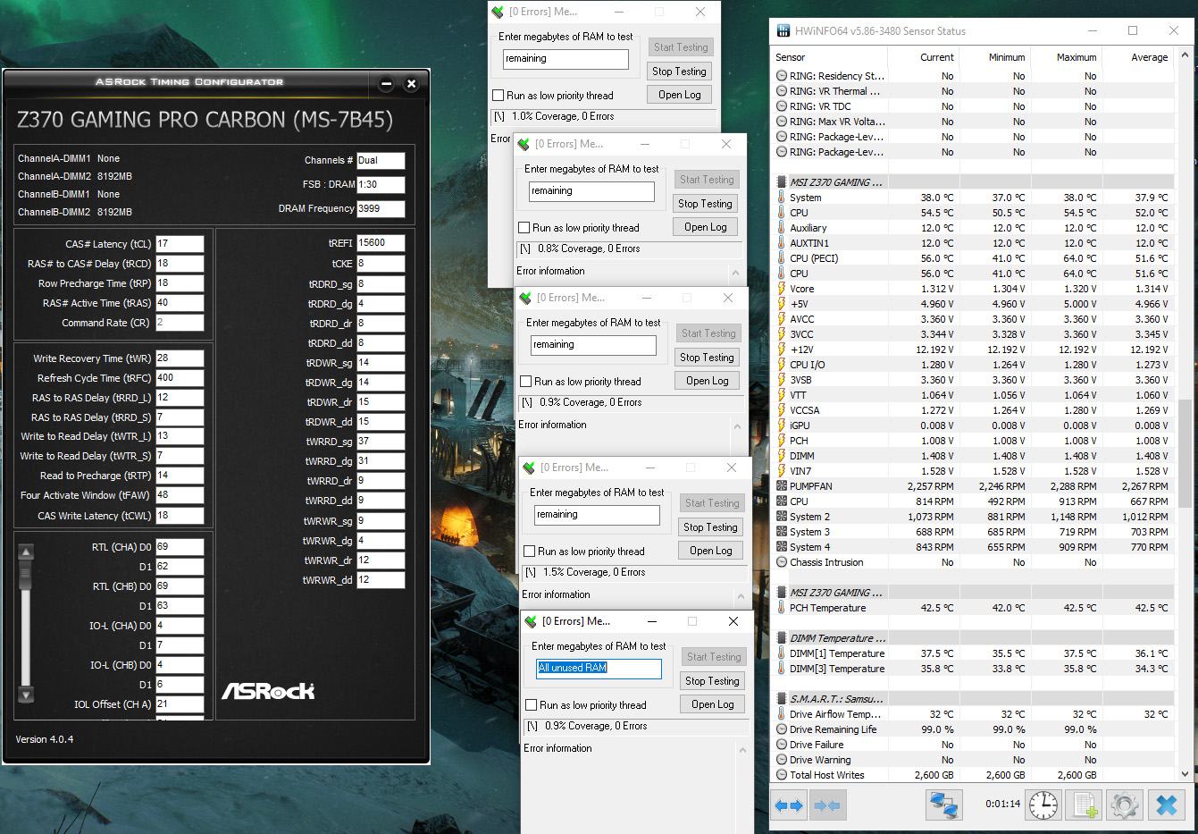The image size is (1198, 834).
Task: Reset min/max values with the HWiNFO clock icon
Action: pos(1043,805)
